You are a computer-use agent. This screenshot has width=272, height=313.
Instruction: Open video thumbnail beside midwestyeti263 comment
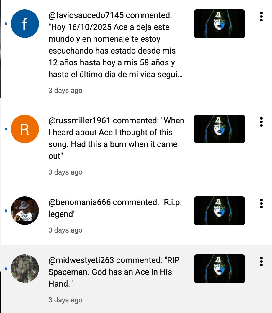(219, 269)
